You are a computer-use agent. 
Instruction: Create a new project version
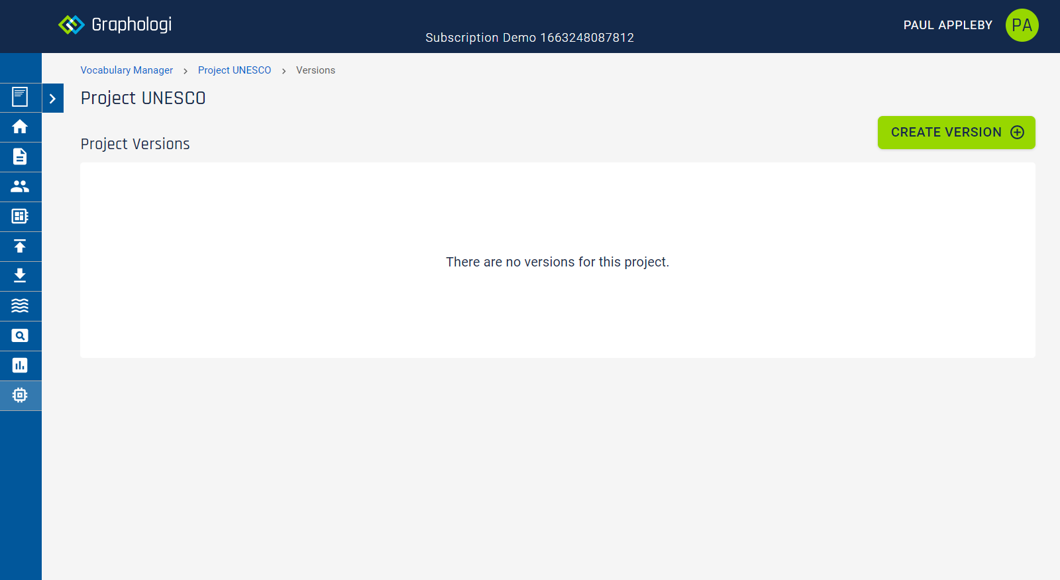pos(956,133)
